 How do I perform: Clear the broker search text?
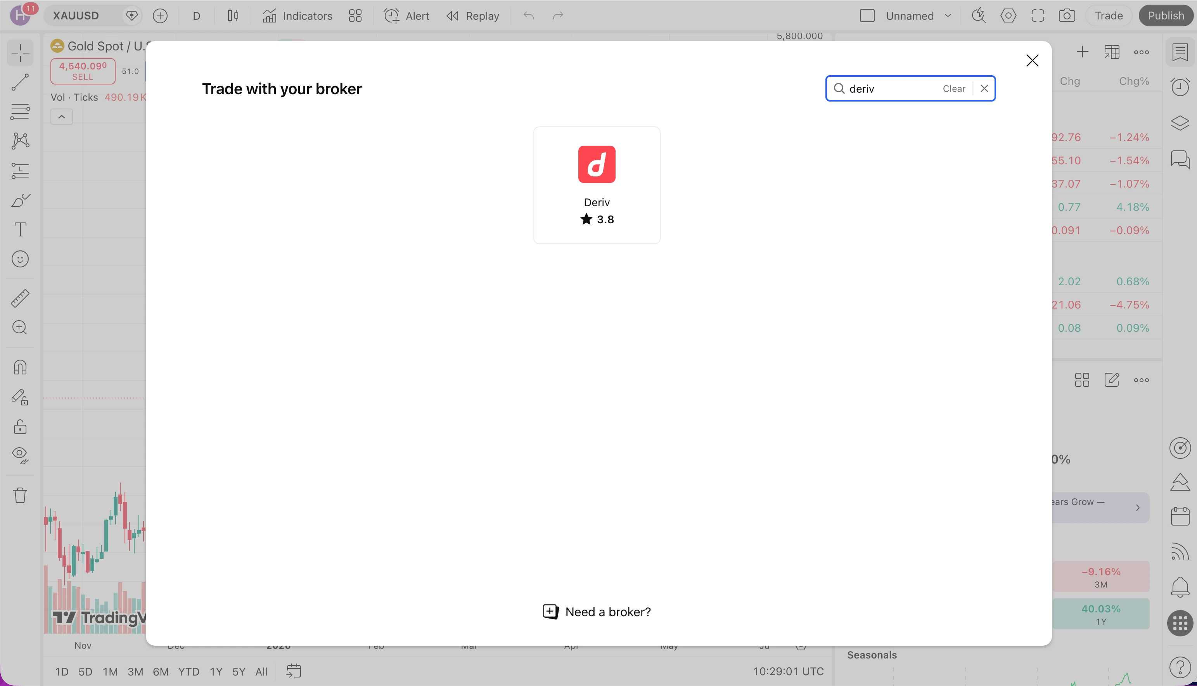[954, 89]
